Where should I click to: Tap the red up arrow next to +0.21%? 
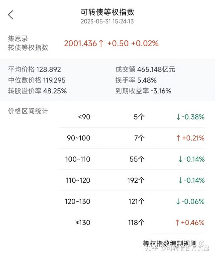[x=178, y=138]
